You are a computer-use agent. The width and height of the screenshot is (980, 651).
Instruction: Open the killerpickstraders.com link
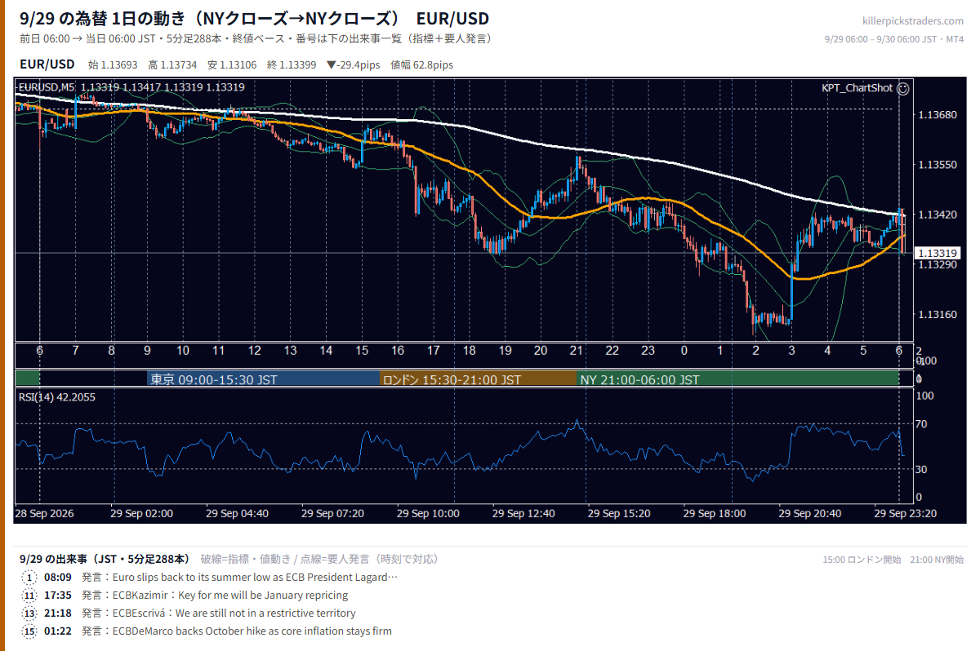(x=913, y=21)
